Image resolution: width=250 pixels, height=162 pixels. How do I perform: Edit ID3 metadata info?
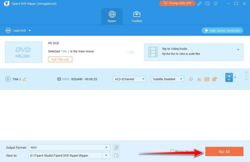click(x=207, y=79)
